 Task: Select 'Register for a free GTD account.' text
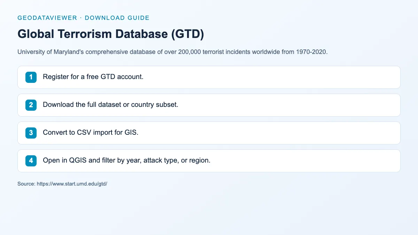(93, 77)
